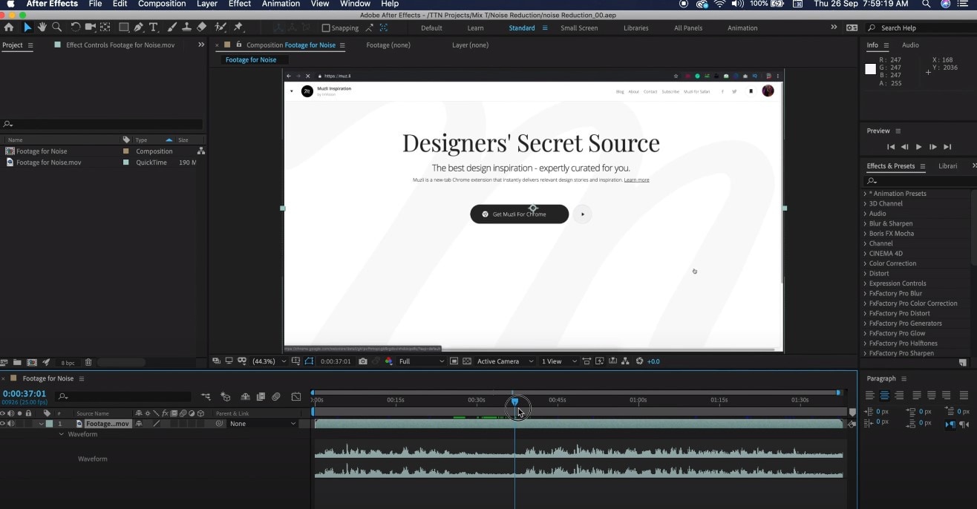Select the Zoom magnifier tool
Image resolution: width=977 pixels, height=509 pixels.
56,27
